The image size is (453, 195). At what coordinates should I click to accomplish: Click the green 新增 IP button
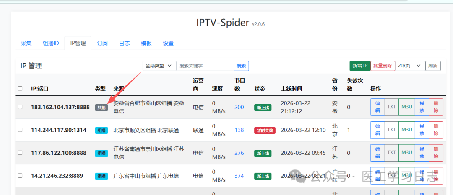tap(360, 66)
